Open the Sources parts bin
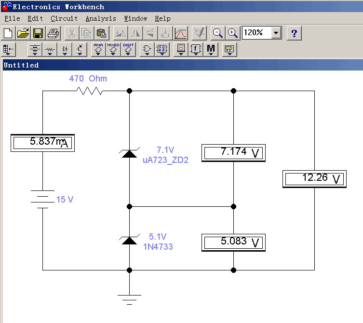 coord(35,49)
